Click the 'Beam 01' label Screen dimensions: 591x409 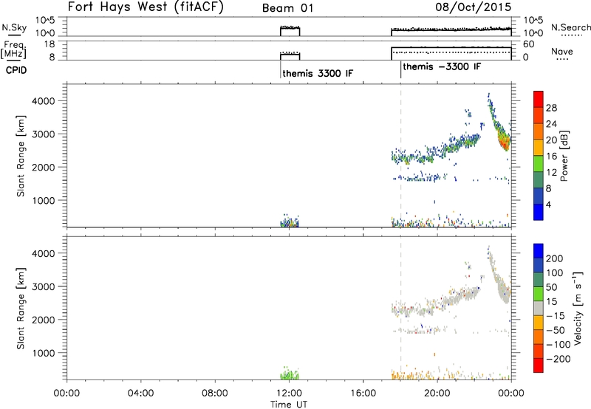coord(287,8)
